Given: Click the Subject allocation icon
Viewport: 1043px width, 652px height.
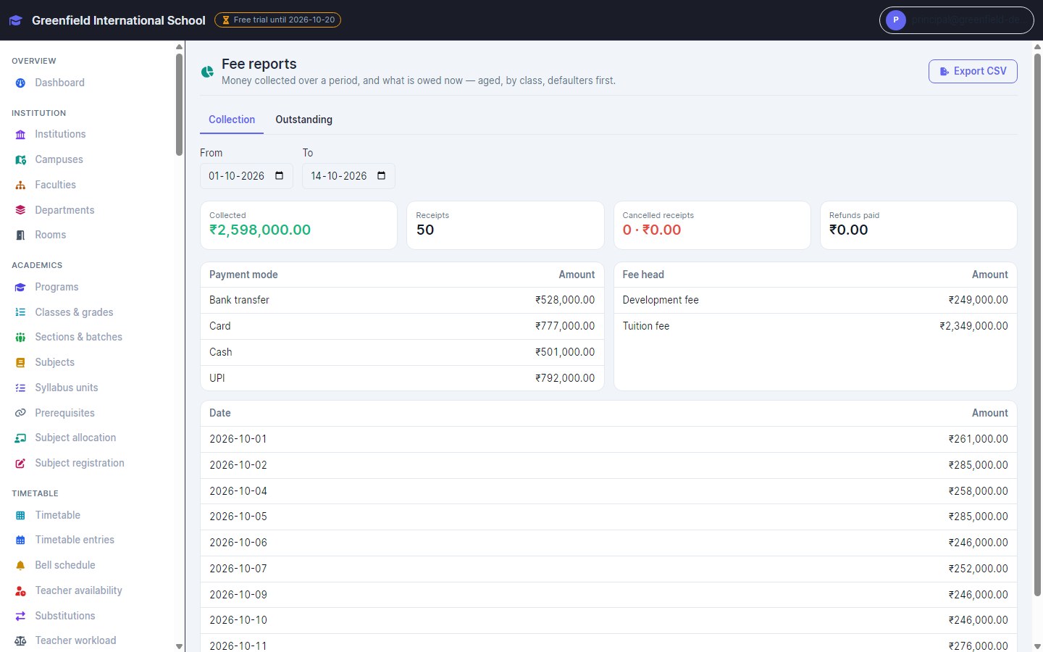Looking at the screenshot, I should 20,438.
